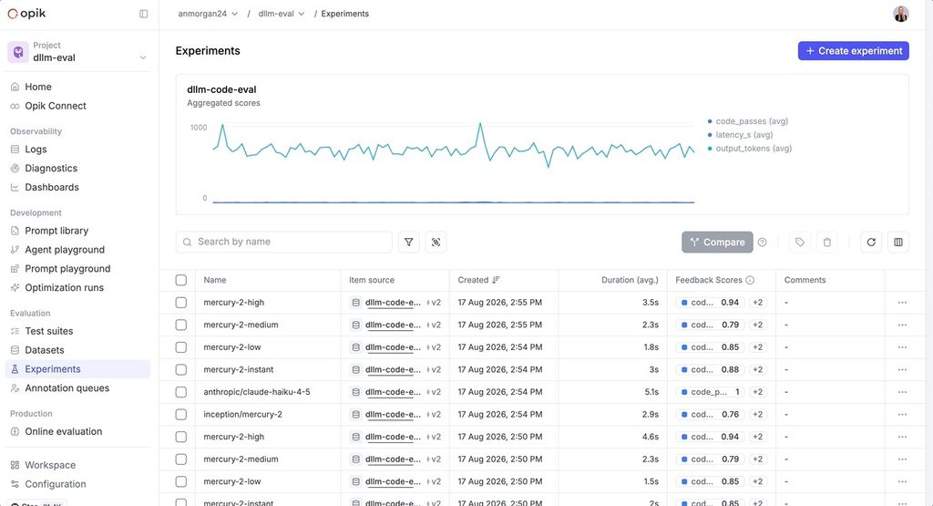The height and width of the screenshot is (506, 933).
Task: Open row menu for mercury-2-medium 2:55 PM
Action: click(x=903, y=325)
